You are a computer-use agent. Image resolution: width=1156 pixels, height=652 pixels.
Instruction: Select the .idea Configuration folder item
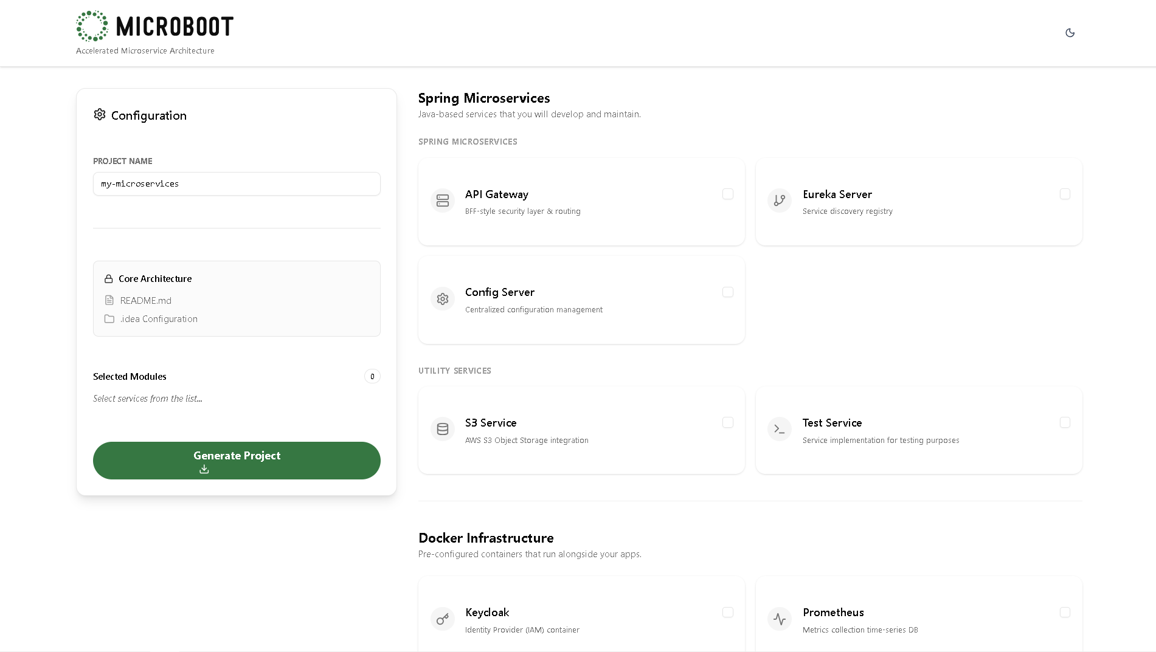tap(158, 319)
